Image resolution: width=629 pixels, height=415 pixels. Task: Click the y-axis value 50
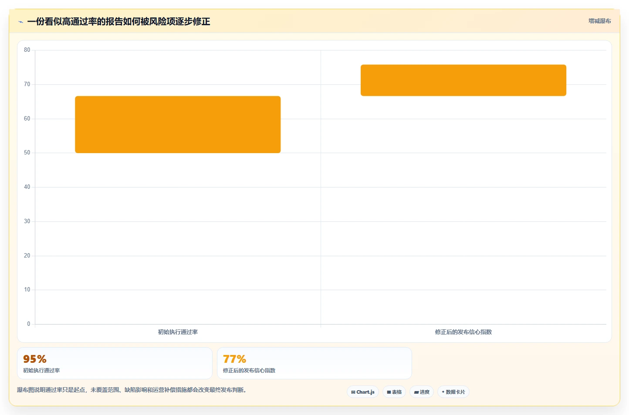(27, 153)
